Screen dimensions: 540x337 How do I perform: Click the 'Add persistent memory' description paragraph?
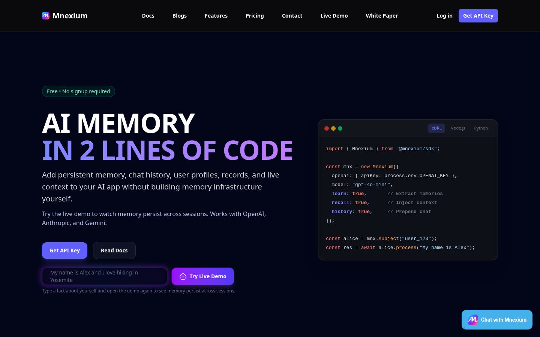(160, 187)
